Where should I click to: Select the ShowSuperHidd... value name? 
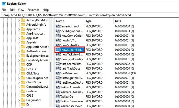click(x=72, y=50)
